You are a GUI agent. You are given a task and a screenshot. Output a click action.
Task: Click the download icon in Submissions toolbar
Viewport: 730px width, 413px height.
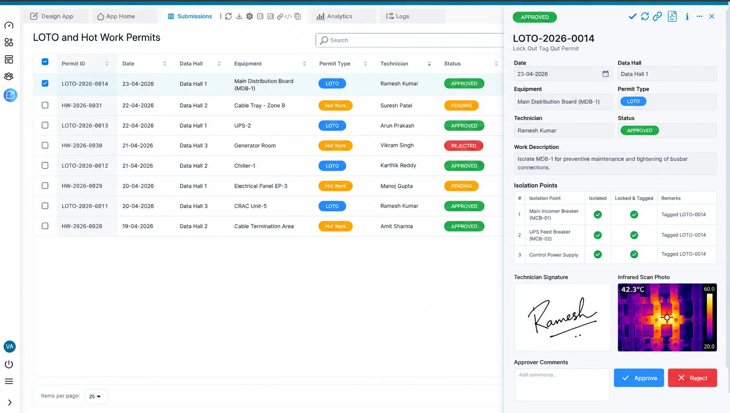[239, 16]
